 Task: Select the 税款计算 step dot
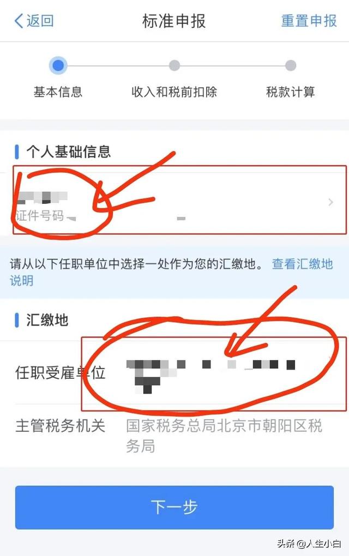291,65
